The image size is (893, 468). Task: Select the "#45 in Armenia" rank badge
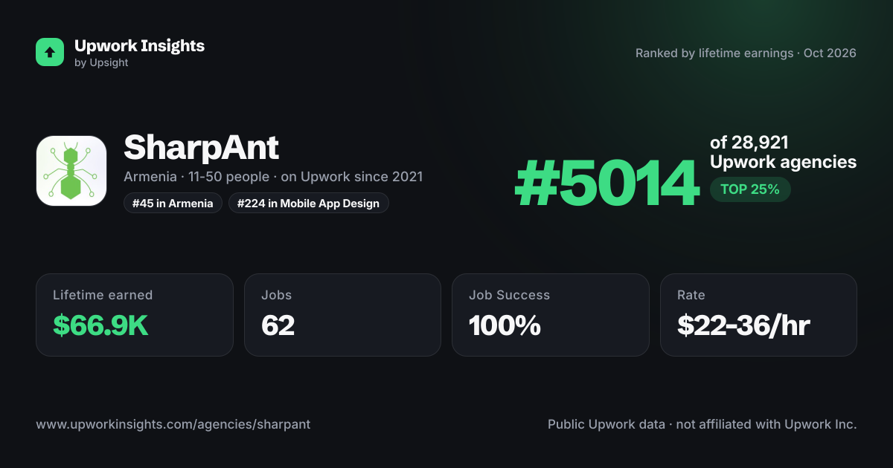pyautogui.click(x=173, y=203)
